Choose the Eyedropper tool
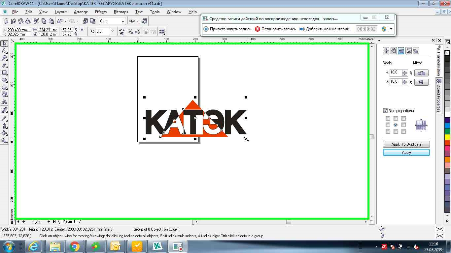 [4, 118]
